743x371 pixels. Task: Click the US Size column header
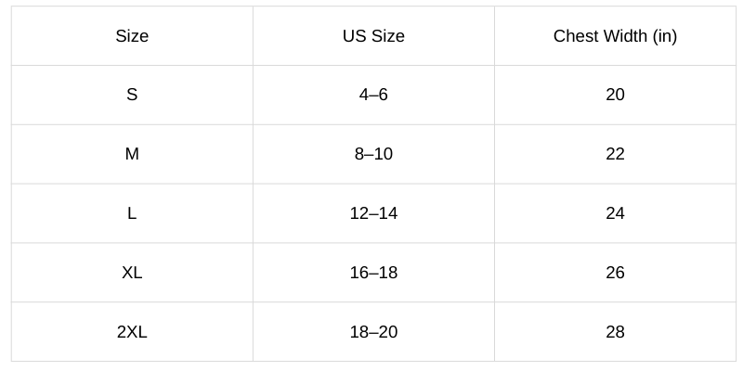click(x=373, y=36)
